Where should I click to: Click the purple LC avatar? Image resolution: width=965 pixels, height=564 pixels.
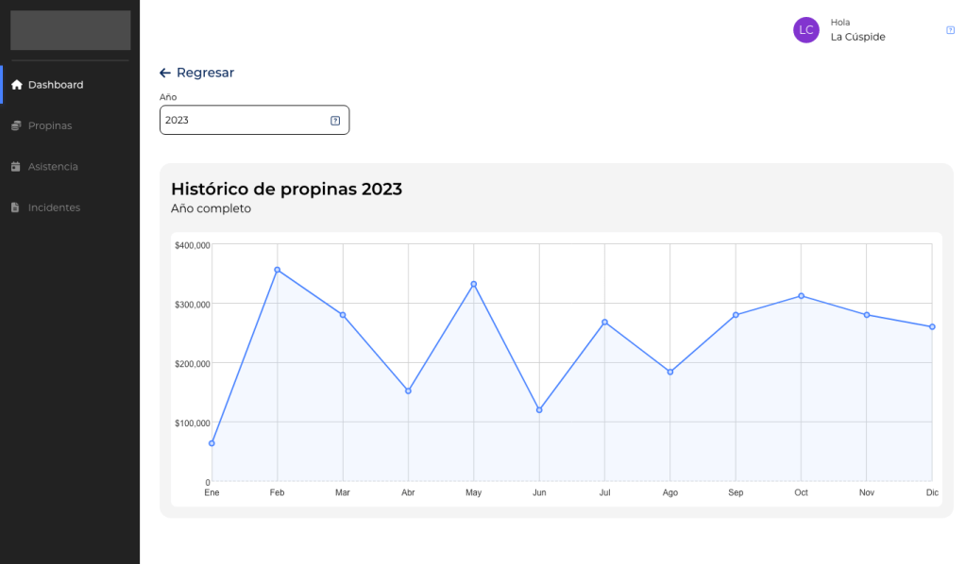[805, 30]
